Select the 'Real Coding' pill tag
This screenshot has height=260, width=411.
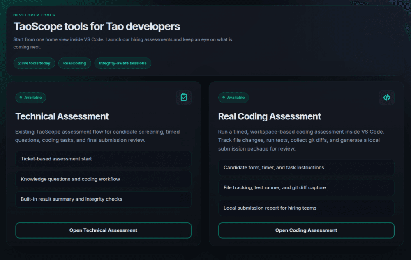point(74,63)
